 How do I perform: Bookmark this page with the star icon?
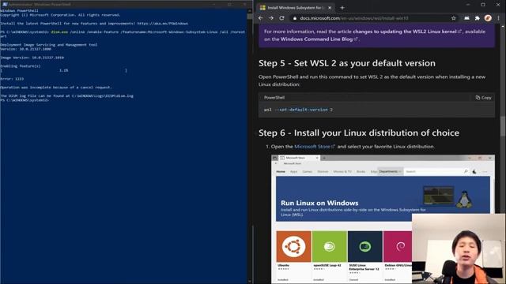tap(453, 18)
